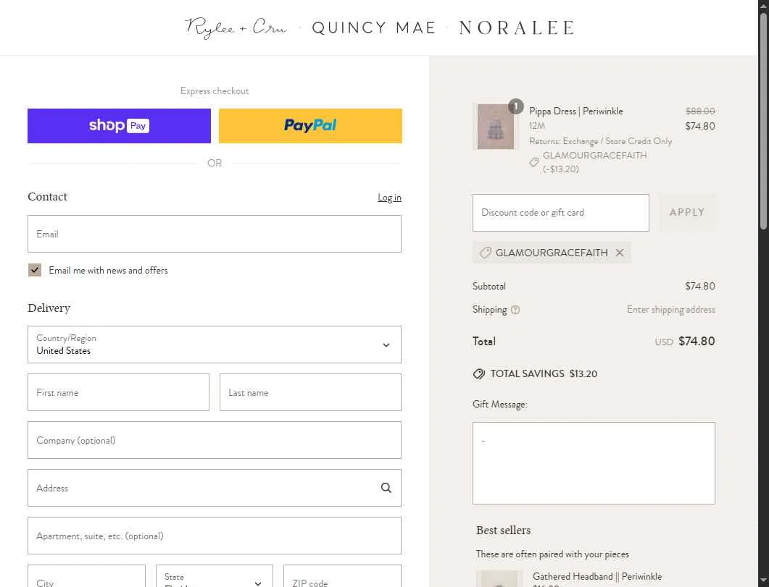
Task: Click the quantity badge on Pippa Dress
Action: 515,106
